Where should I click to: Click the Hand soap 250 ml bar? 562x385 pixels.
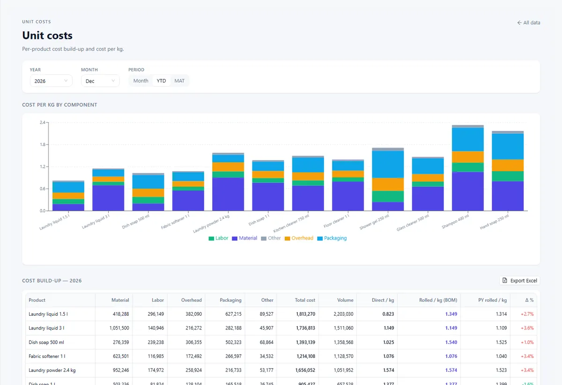(508, 171)
